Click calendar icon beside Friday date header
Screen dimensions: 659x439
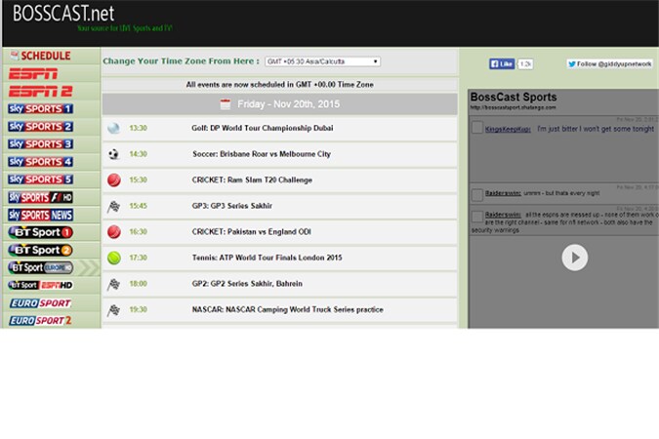(x=226, y=104)
